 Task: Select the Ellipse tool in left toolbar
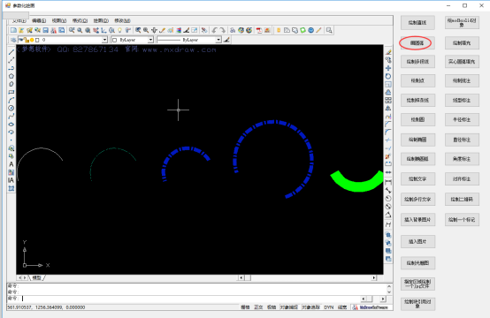pyautogui.click(x=11, y=125)
